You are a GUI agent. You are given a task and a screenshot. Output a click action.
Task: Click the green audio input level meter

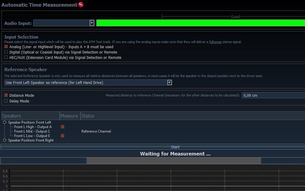[201, 23]
